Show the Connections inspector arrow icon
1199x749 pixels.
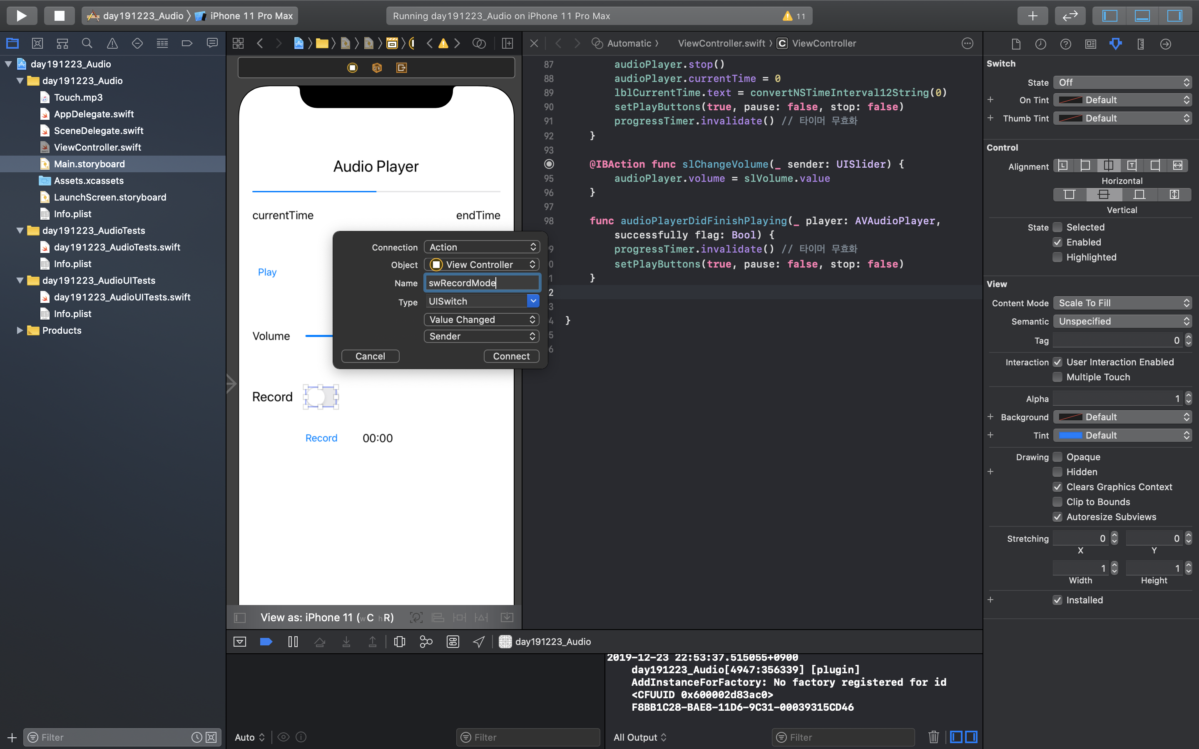point(1165,44)
